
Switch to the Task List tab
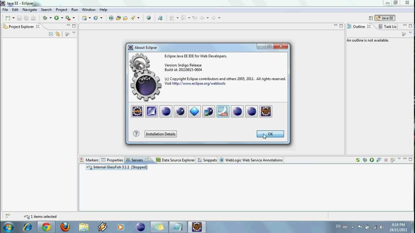point(387,27)
